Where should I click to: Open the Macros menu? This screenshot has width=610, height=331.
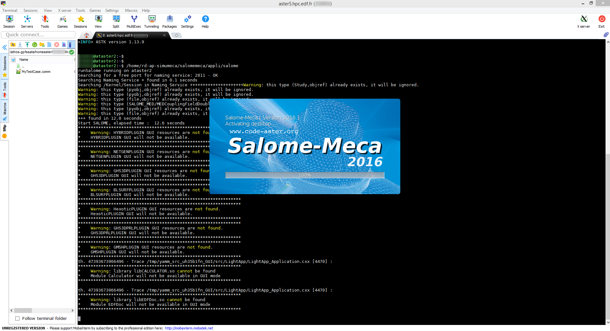pyautogui.click(x=131, y=11)
